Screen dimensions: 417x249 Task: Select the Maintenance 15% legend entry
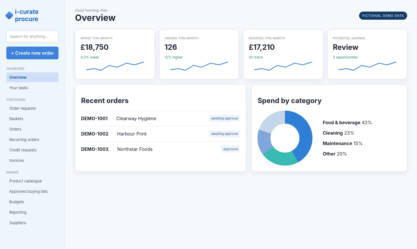click(343, 143)
